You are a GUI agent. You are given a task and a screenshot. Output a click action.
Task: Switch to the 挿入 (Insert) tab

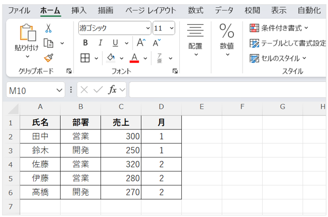tap(79, 10)
